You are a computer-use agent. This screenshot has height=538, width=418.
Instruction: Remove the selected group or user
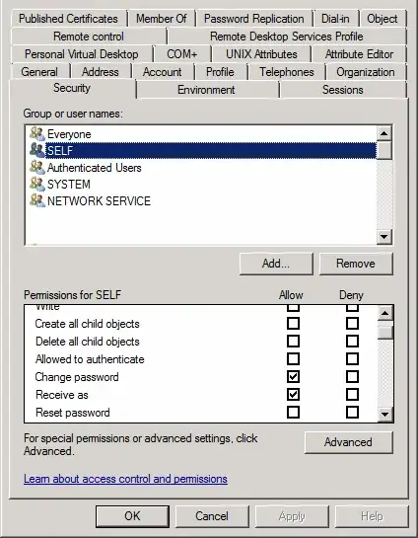pos(356,264)
